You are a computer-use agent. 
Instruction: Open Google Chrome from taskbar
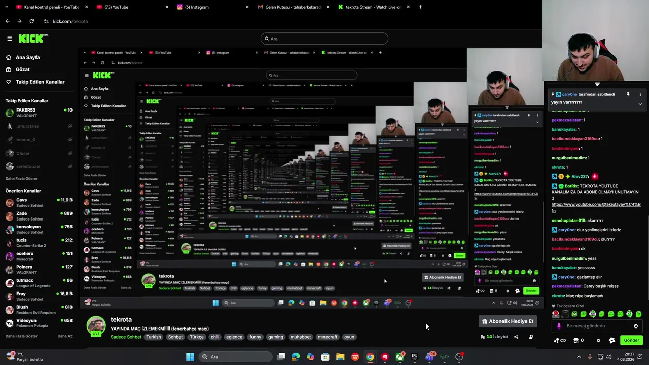(x=370, y=357)
